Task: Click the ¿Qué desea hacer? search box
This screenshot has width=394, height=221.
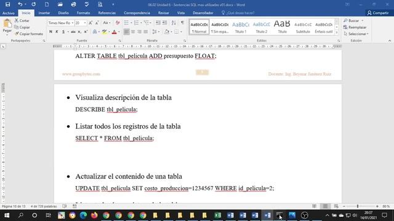Action: (x=238, y=13)
